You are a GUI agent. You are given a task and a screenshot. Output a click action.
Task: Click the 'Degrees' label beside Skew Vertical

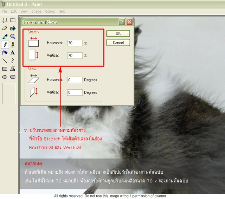point(91,92)
